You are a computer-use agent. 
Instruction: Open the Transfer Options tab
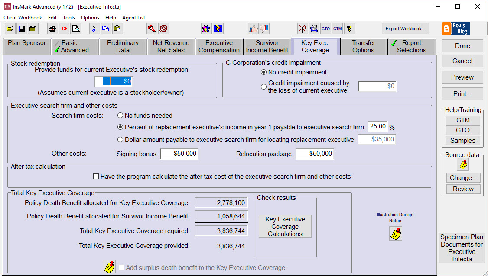click(363, 46)
